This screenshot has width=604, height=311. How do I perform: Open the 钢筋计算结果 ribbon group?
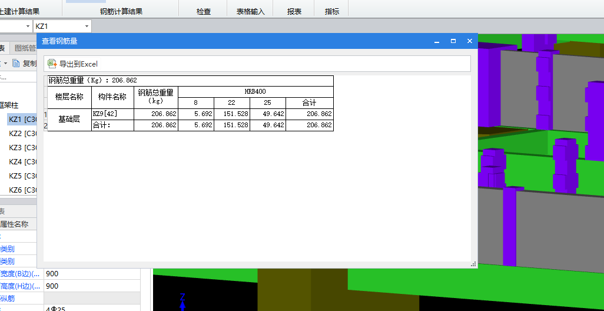[121, 12]
